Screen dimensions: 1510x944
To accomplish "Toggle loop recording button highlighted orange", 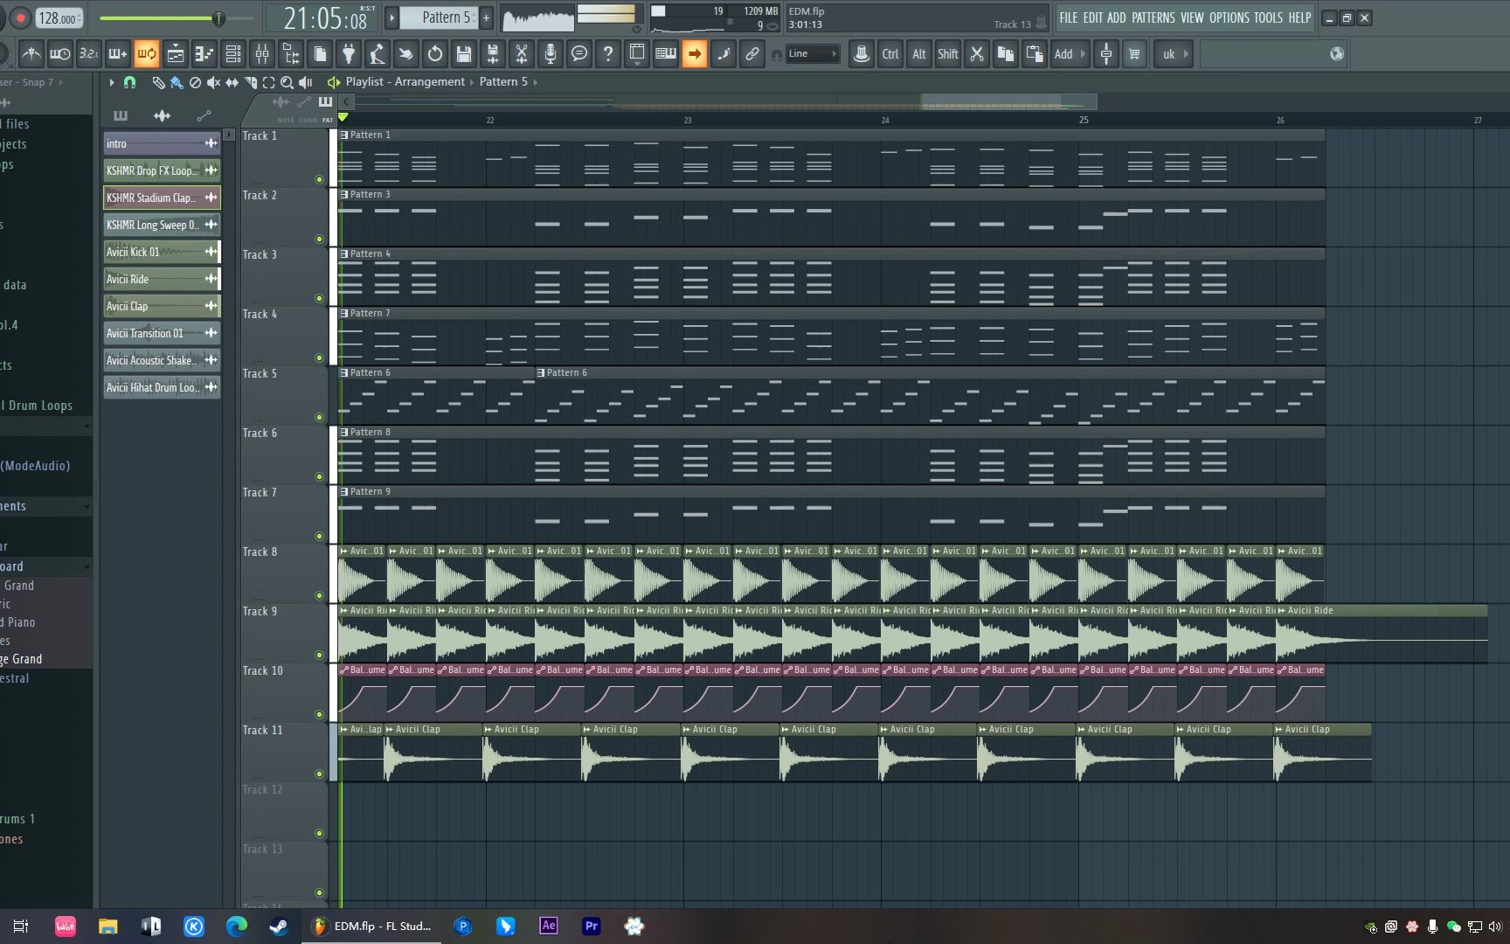I will (147, 54).
